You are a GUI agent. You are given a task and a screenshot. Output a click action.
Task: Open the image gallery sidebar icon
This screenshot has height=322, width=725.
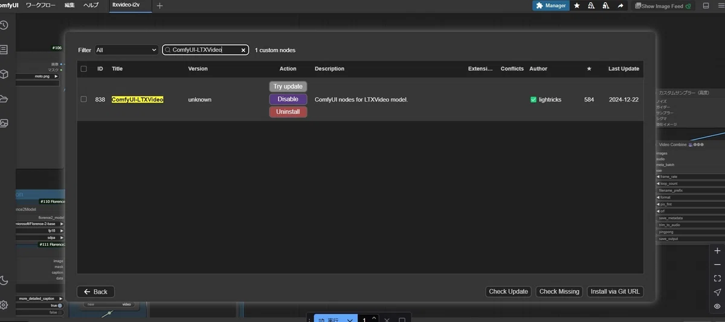tap(4, 123)
